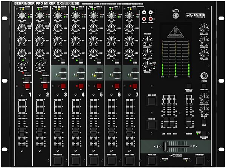
Task: Adjust the FX RETURN knob
Action: click(204, 53)
